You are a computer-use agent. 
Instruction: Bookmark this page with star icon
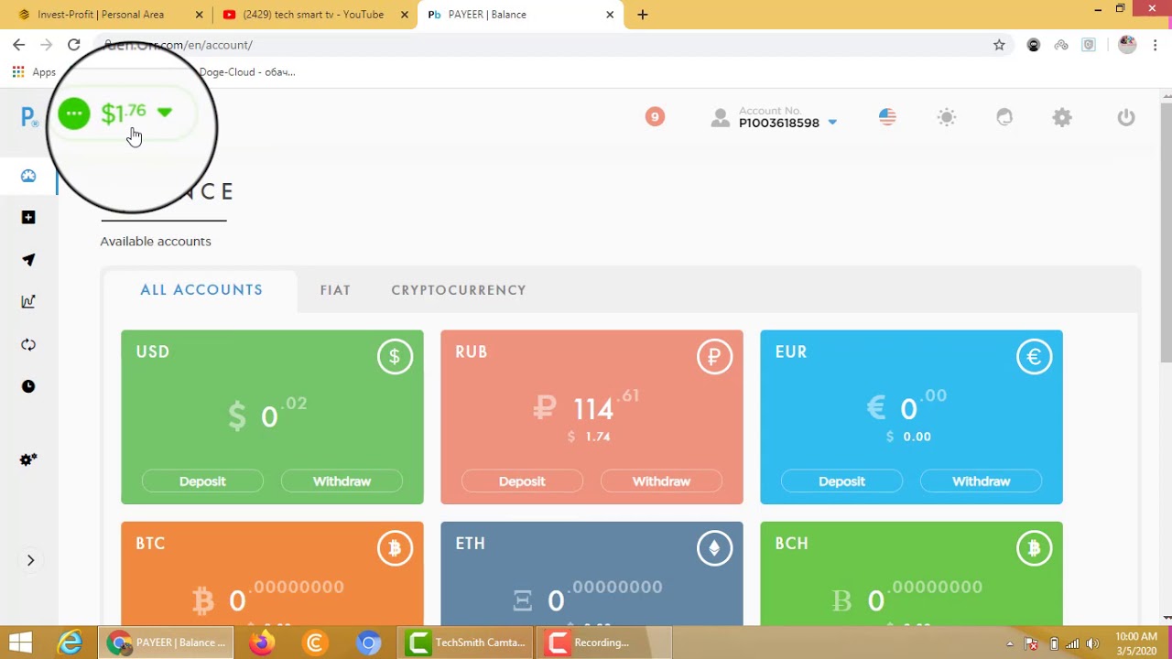[999, 45]
